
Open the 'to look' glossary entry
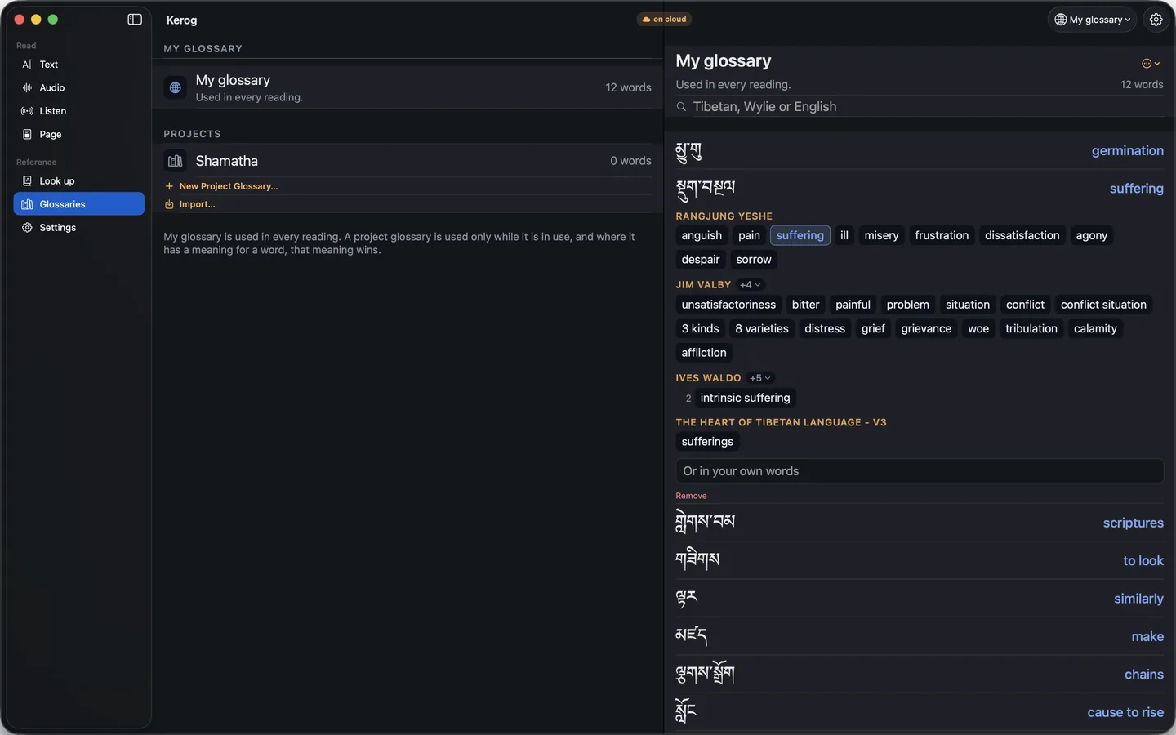pos(920,561)
